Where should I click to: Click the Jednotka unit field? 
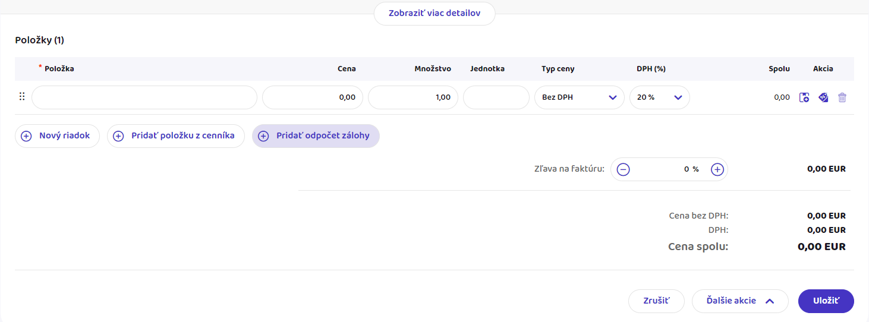pyautogui.click(x=496, y=97)
